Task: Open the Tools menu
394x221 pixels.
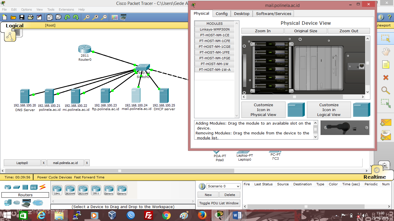Action: coord(51,9)
